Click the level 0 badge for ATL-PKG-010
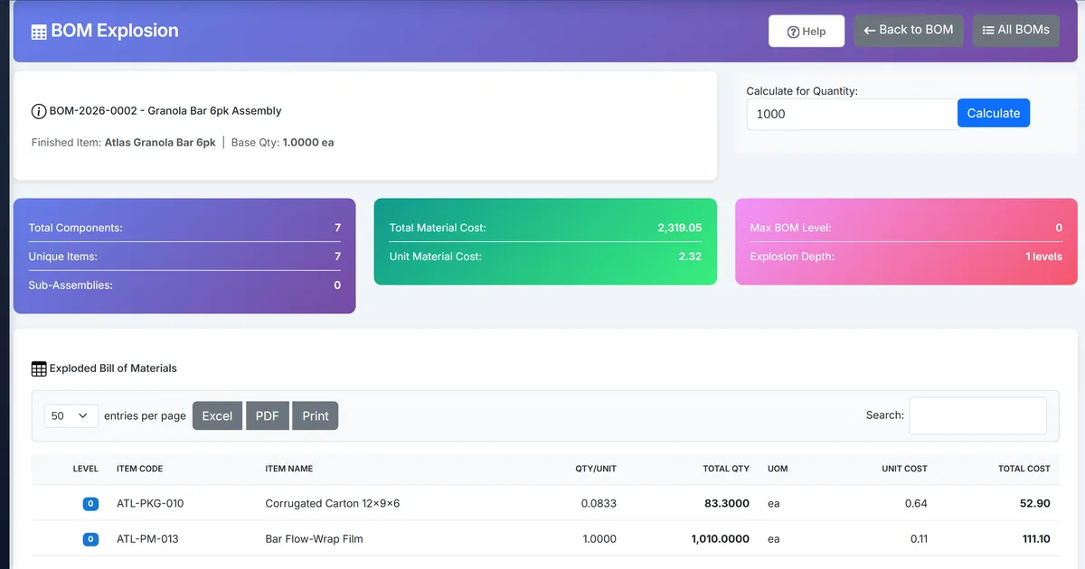The height and width of the screenshot is (569, 1085). point(90,503)
